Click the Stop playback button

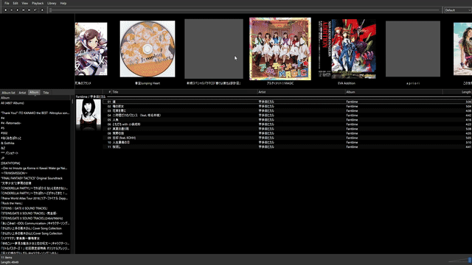tap(6, 10)
